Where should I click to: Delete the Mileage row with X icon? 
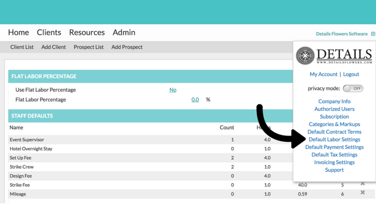(363, 192)
